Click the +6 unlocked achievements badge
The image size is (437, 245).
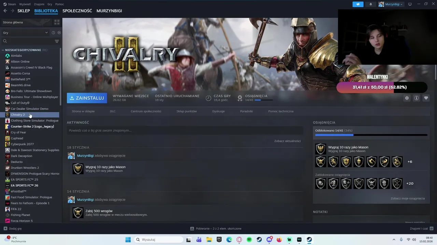pyautogui.click(x=410, y=162)
